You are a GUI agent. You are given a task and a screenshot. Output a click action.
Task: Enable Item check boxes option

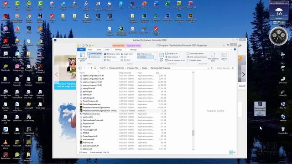coord(196,54)
